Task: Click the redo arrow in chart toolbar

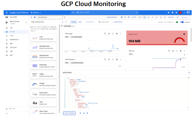Action: click(66, 22)
